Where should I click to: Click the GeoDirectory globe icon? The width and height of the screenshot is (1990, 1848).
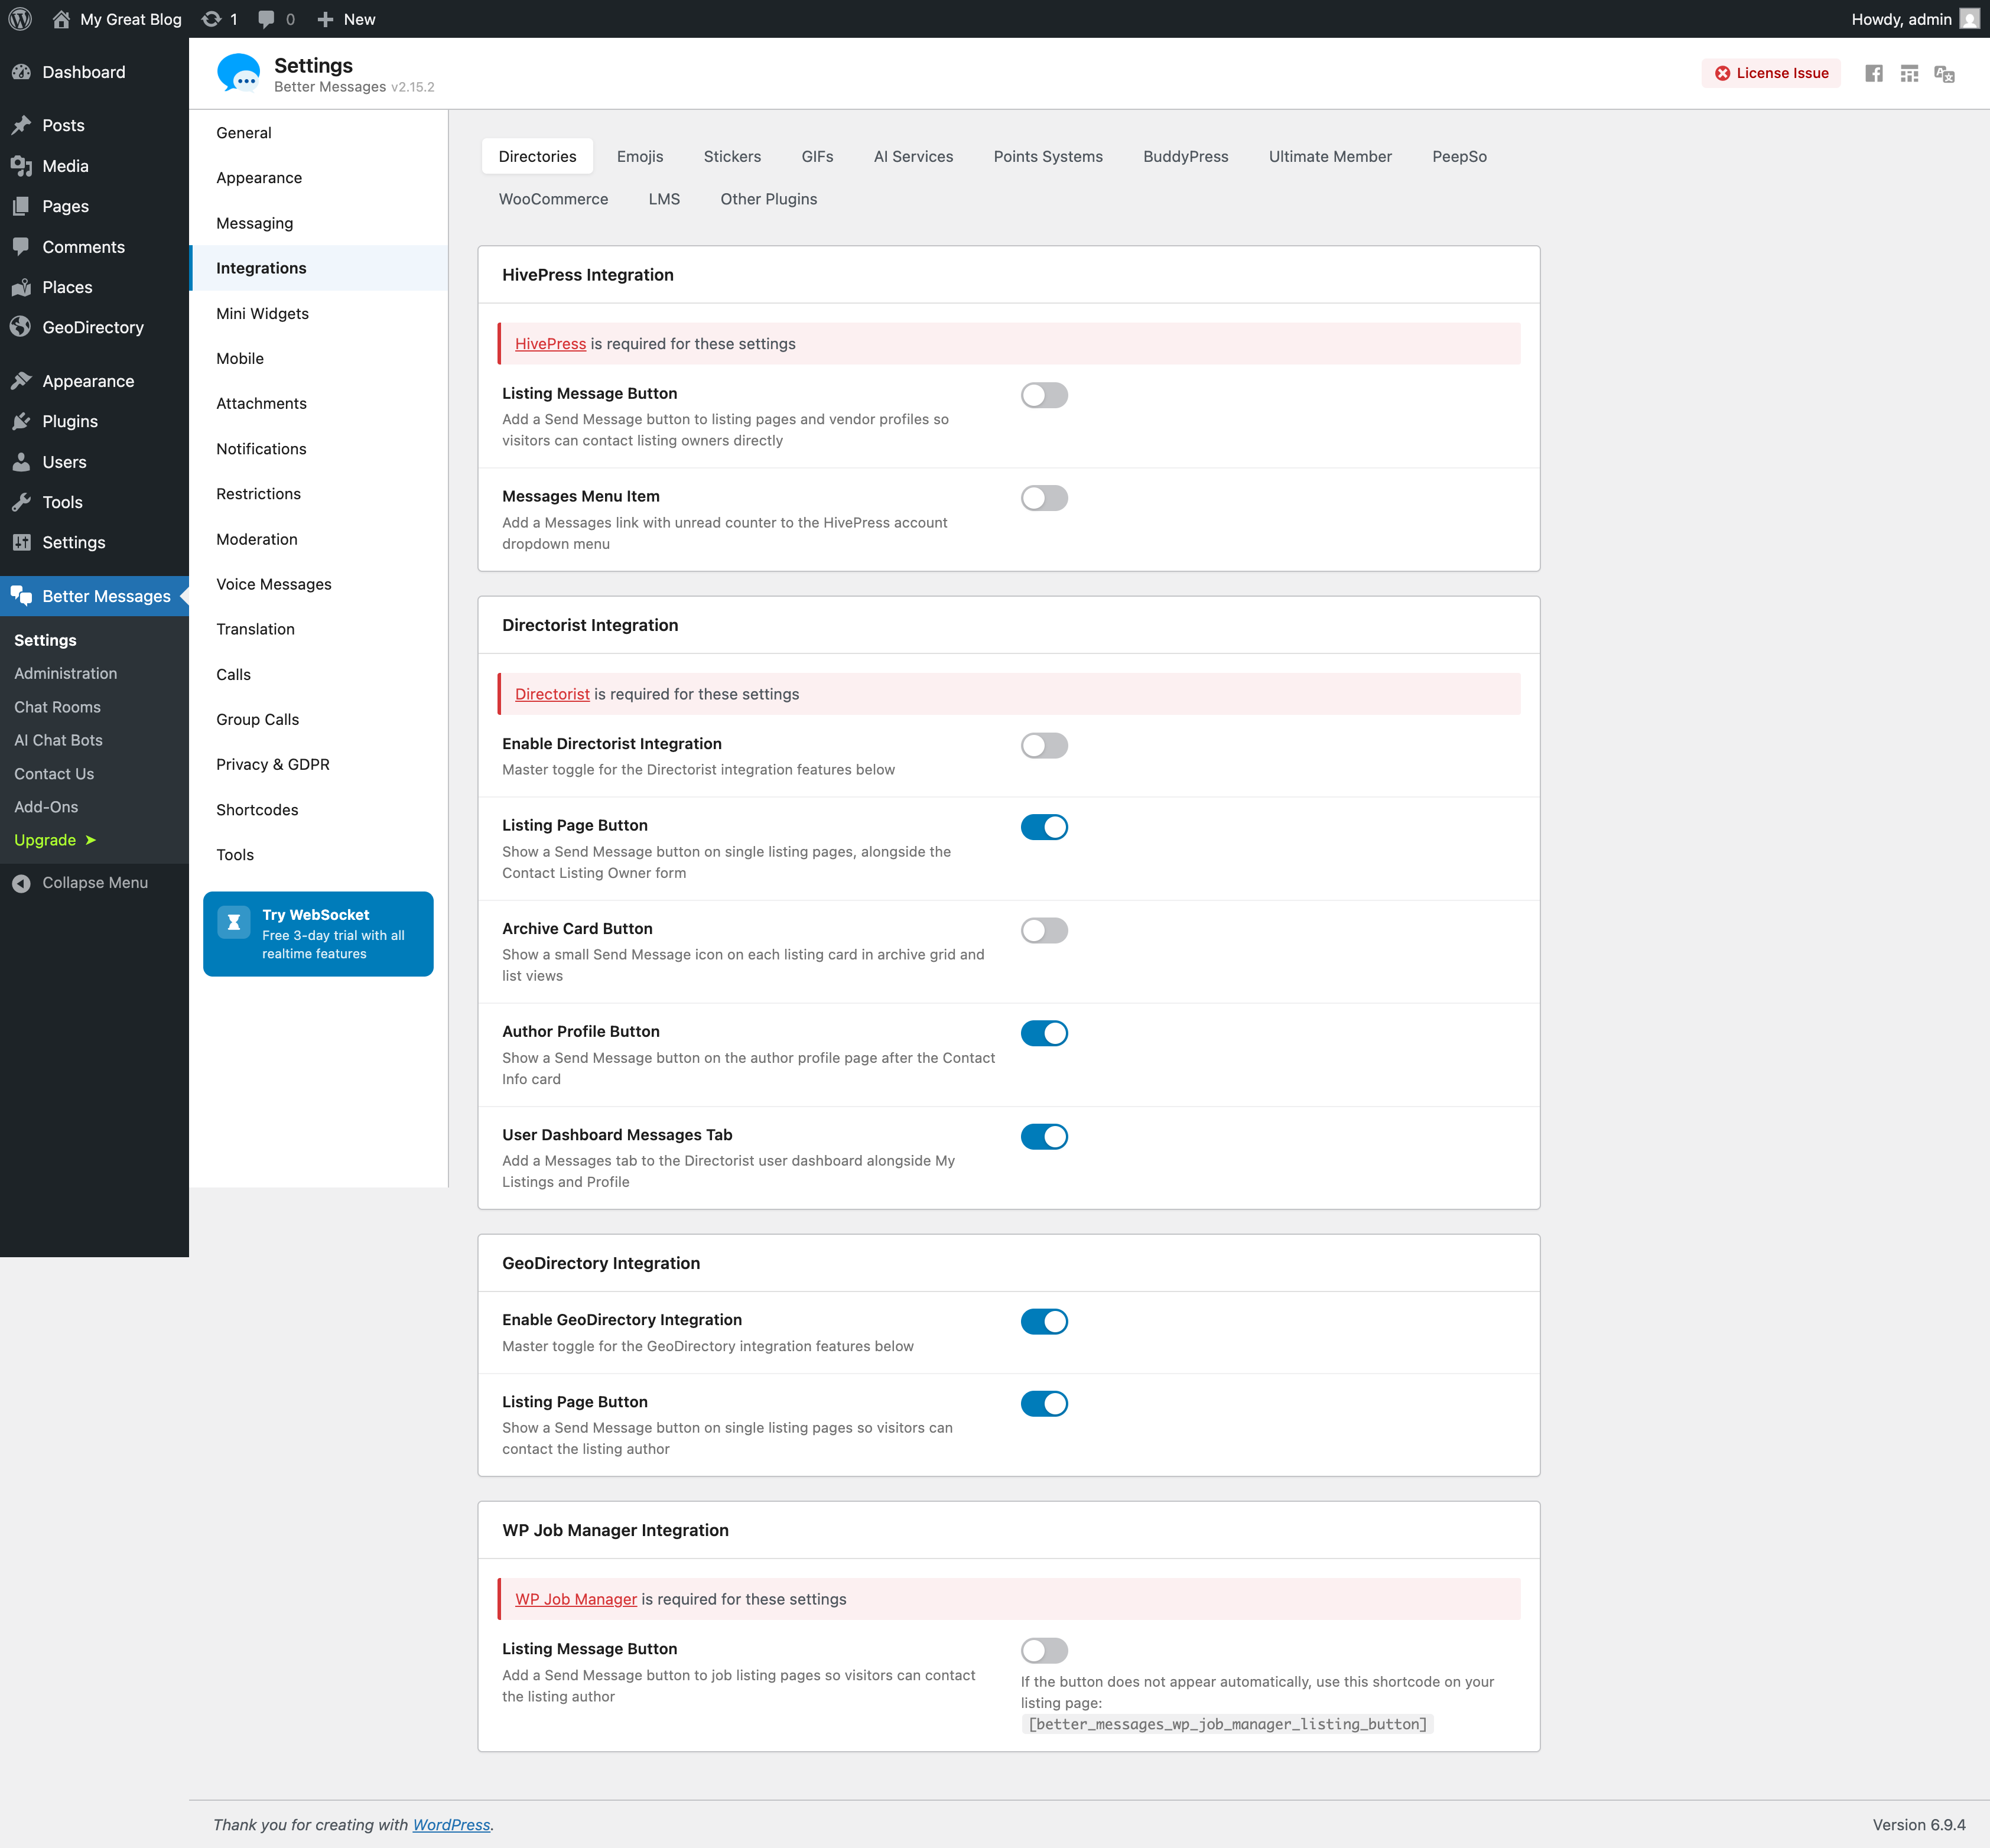pos(21,327)
